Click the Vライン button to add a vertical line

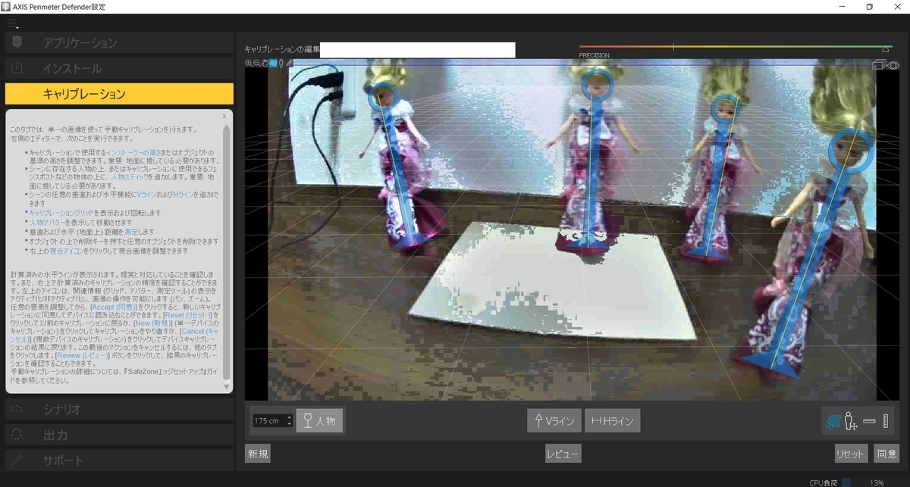point(553,421)
